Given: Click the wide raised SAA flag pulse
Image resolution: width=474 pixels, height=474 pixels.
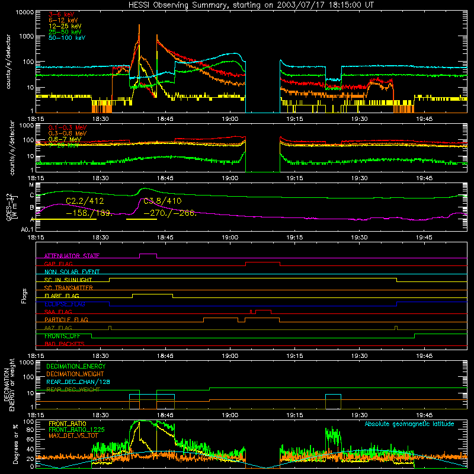Looking at the screenshot, I should [x=263, y=310].
